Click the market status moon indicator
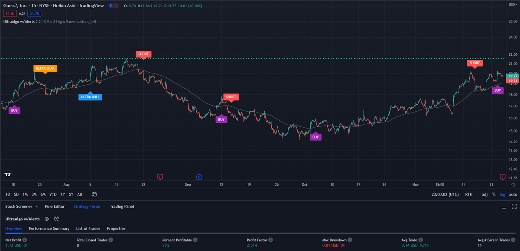Viewport: 520px width, 251px height. (111, 6)
